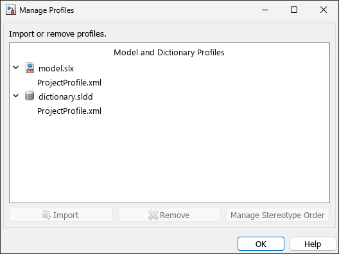The image size is (339, 254).
Task: Click the Model and Dictionary Profiles header
Action: coord(169,52)
